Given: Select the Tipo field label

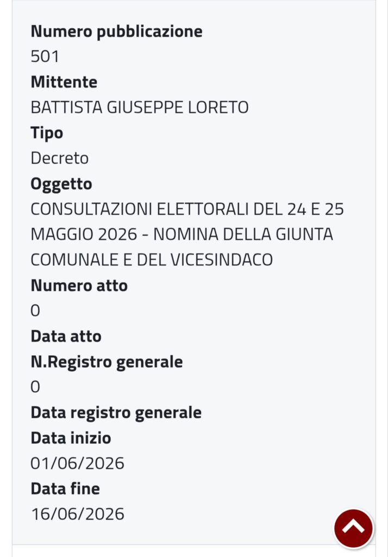Looking at the screenshot, I should tap(47, 133).
